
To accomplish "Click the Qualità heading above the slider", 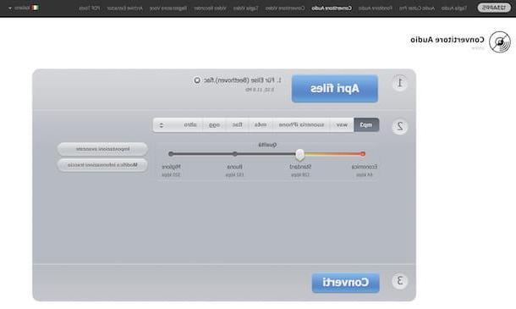I will (x=267, y=145).
